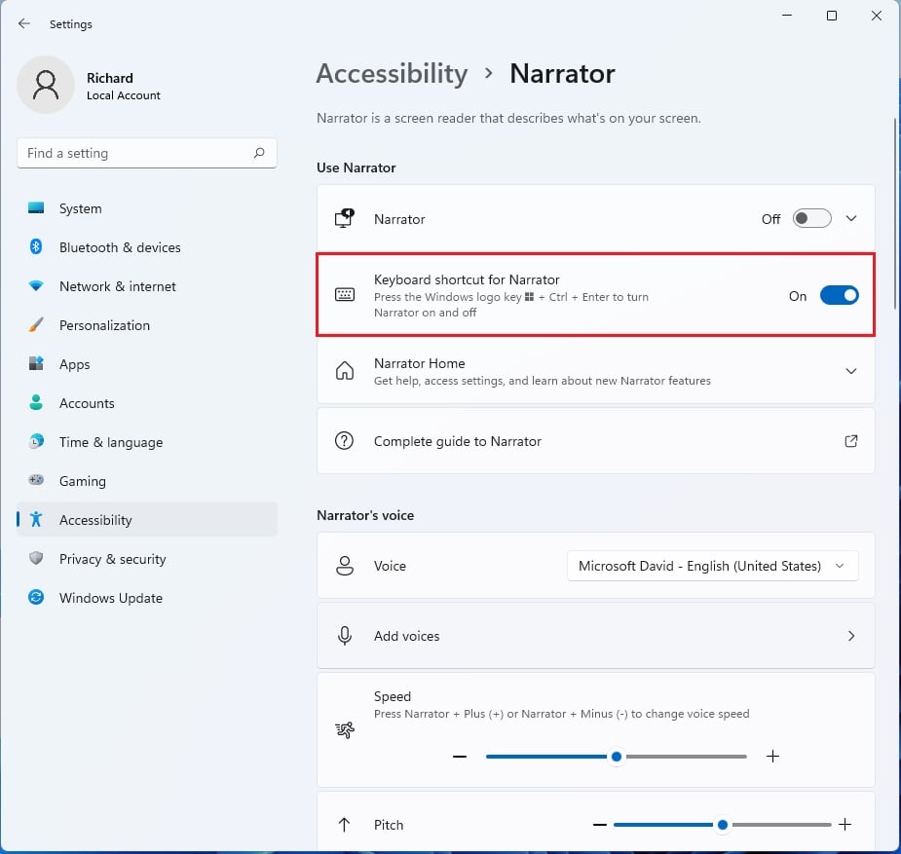Open Complete guide to Narrator link
The width and height of the screenshot is (901, 854).
(x=596, y=441)
